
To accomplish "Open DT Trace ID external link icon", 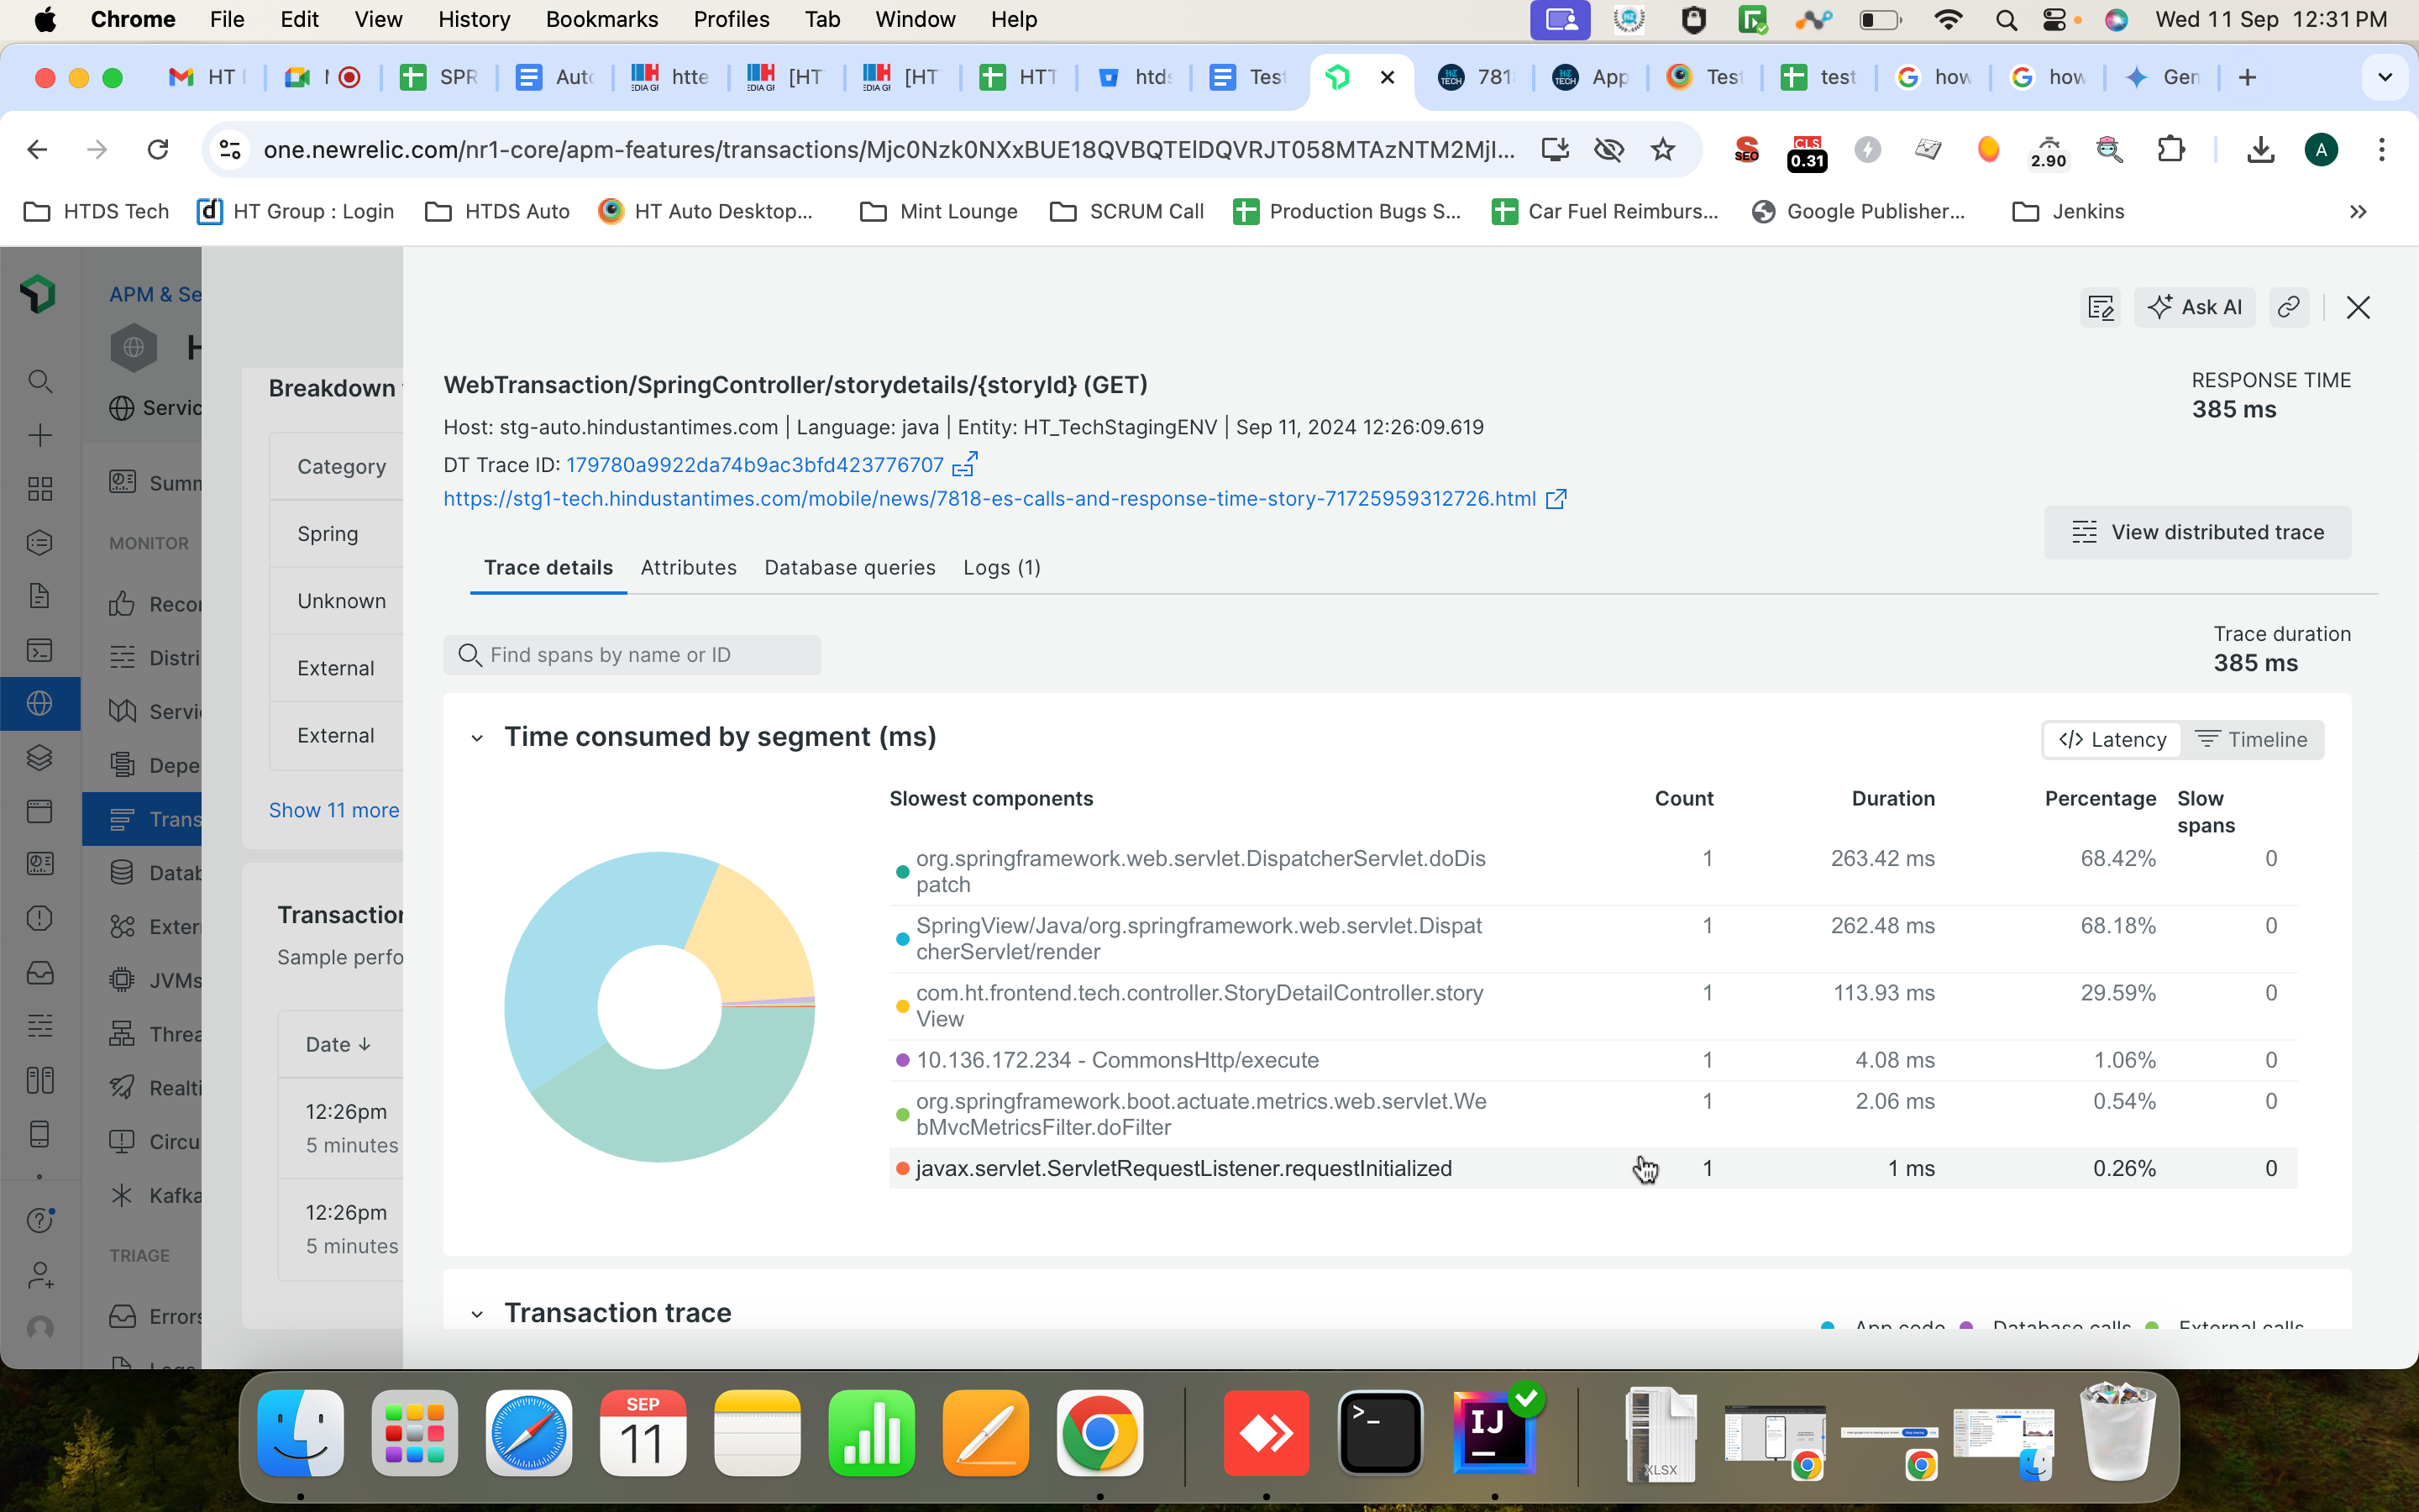I will pyautogui.click(x=964, y=465).
